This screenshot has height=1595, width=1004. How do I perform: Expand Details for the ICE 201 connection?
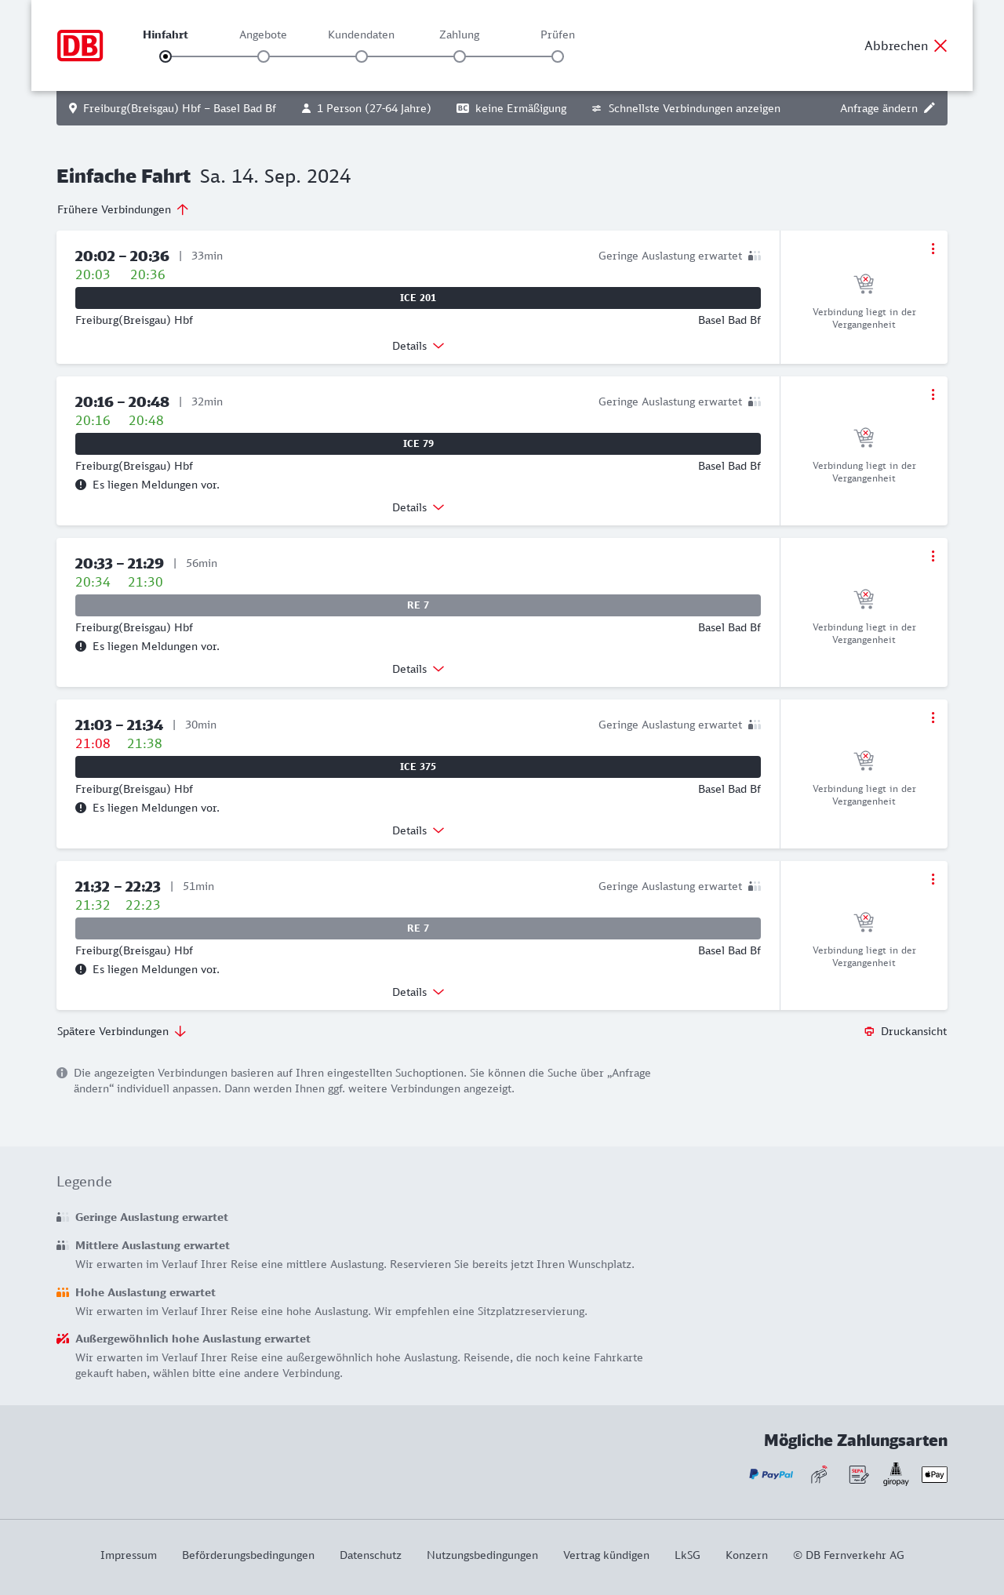point(418,346)
